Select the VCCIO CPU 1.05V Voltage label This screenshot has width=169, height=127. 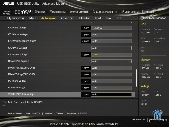21,94
